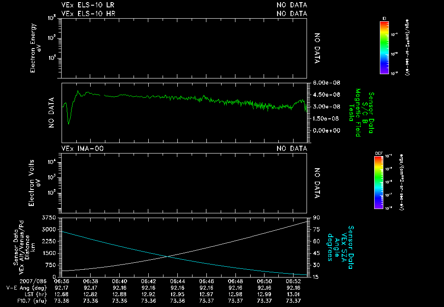Click the 06:44 time axis label
The height and width of the screenshot is (307, 444).
[x=177, y=281]
